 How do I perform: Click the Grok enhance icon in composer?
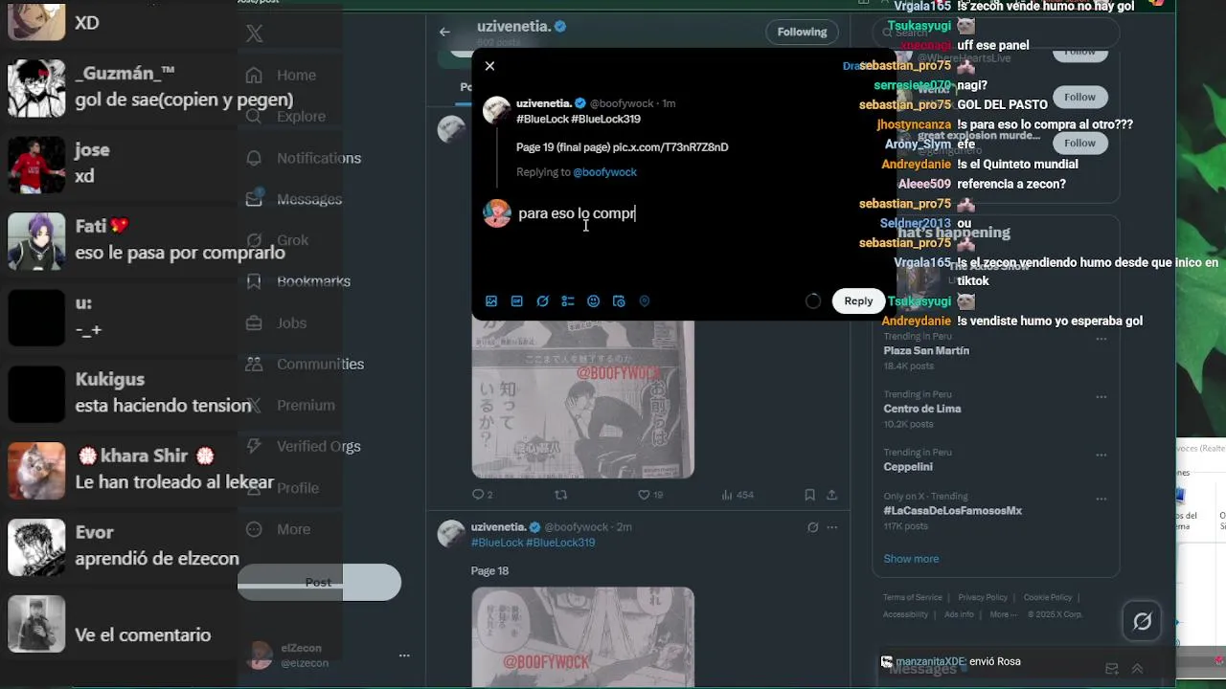click(x=542, y=300)
